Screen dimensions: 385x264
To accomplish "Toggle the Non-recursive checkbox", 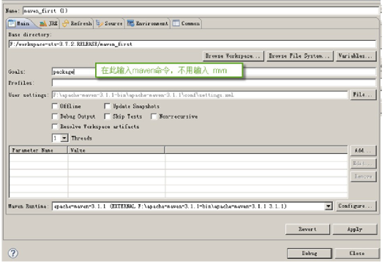I will coord(154,116).
